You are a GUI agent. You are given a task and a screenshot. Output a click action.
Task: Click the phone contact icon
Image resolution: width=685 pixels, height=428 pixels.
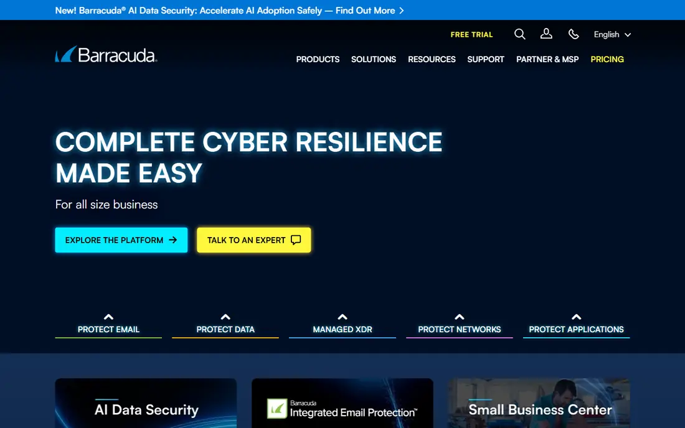pyautogui.click(x=574, y=34)
